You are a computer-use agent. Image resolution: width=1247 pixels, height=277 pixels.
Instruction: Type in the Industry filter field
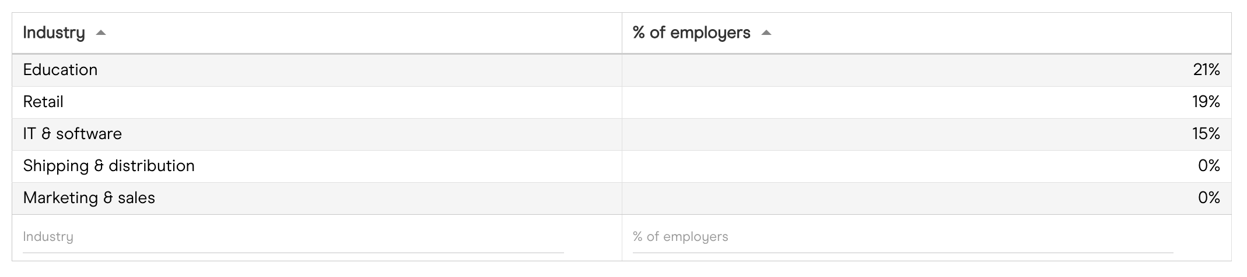(293, 237)
